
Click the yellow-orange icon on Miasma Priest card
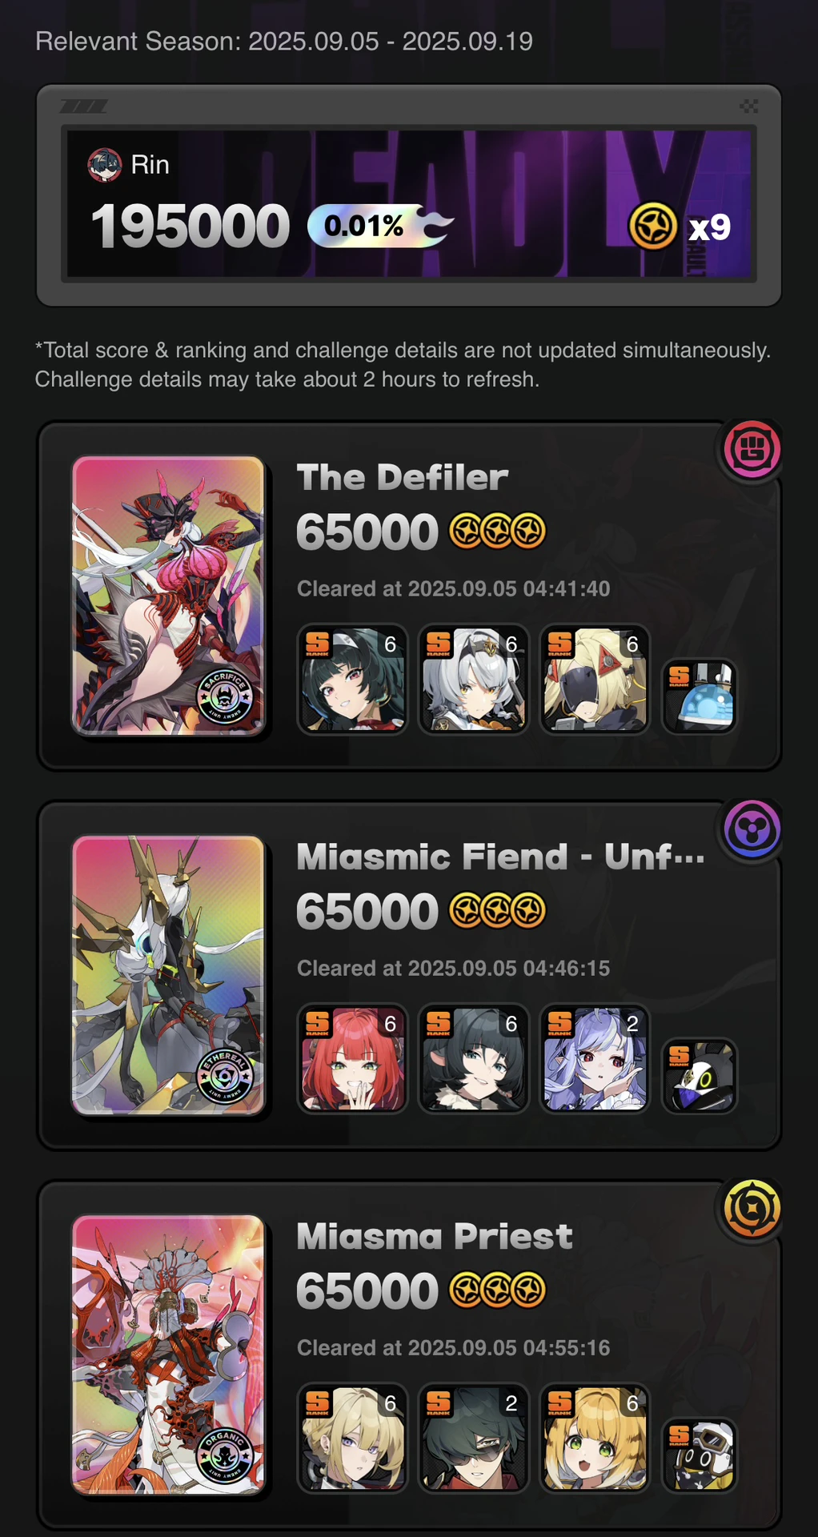pos(752,1208)
